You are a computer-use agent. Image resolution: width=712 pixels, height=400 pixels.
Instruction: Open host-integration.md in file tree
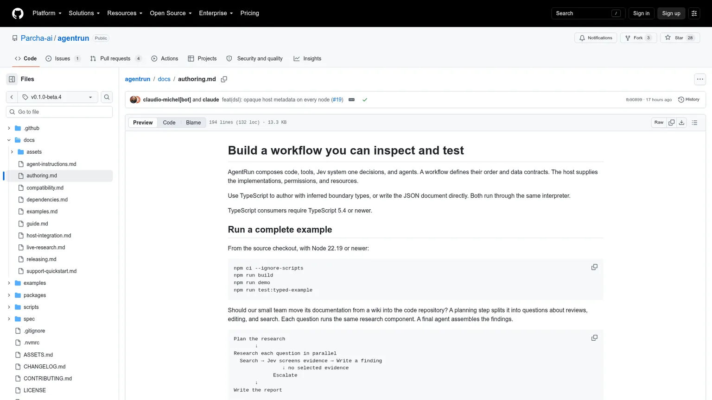pyautogui.click(x=49, y=236)
